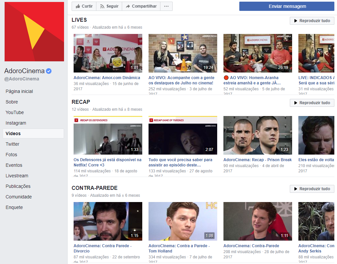
Task: Open the CONTRA-PAREDE playlist heading
Action: point(95,188)
